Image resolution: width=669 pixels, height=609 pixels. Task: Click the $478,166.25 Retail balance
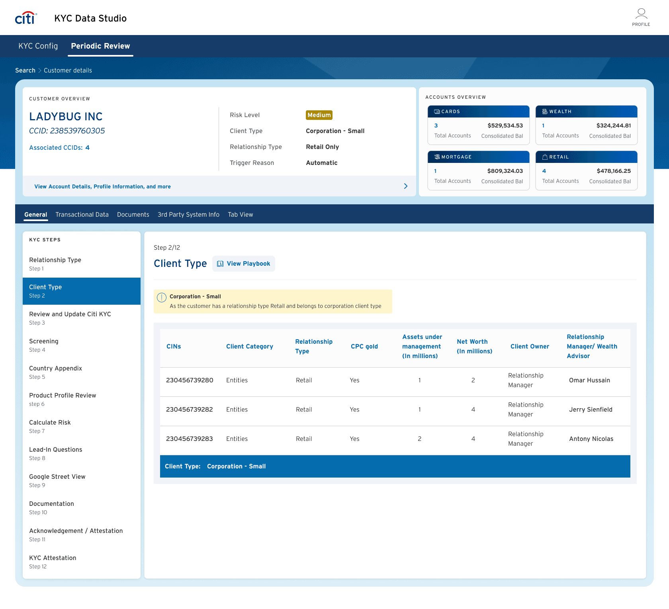click(x=614, y=171)
